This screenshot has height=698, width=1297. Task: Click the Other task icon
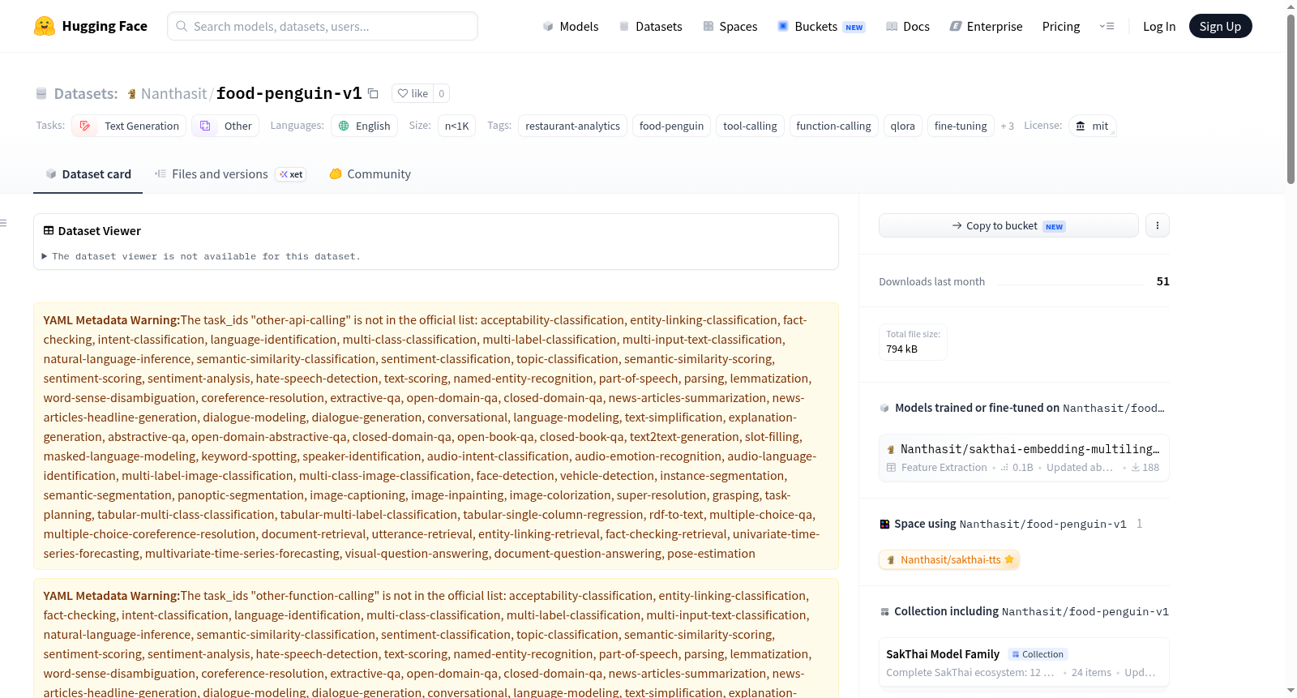coord(205,126)
